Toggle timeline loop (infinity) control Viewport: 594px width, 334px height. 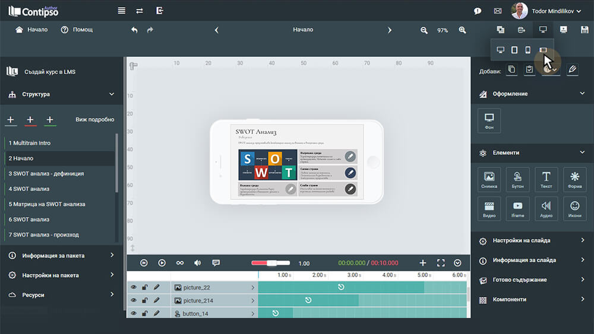[x=180, y=263]
